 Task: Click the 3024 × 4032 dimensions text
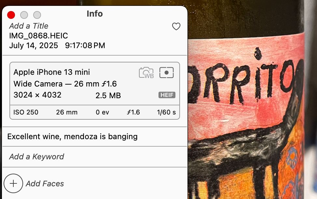coord(37,95)
